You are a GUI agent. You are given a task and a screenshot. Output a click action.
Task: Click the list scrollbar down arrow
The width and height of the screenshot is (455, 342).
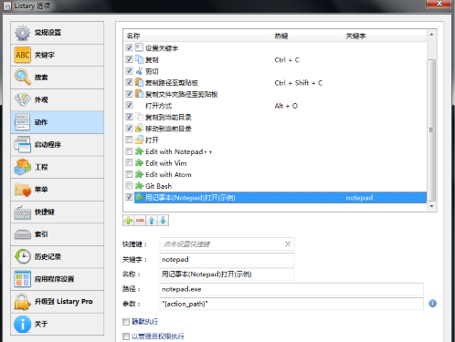(x=431, y=206)
